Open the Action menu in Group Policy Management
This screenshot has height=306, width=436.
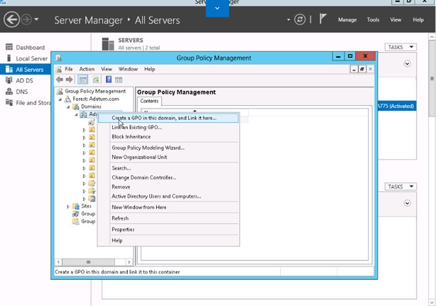coord(87,69)
